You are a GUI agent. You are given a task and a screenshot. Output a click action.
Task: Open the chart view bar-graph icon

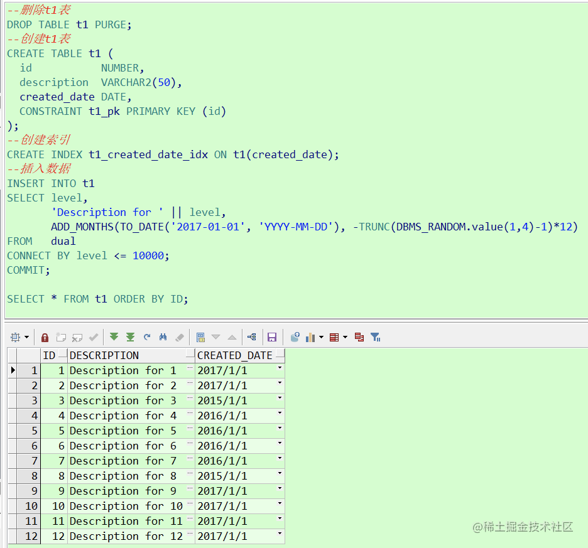pyautogui.click(x=309, y=337)
